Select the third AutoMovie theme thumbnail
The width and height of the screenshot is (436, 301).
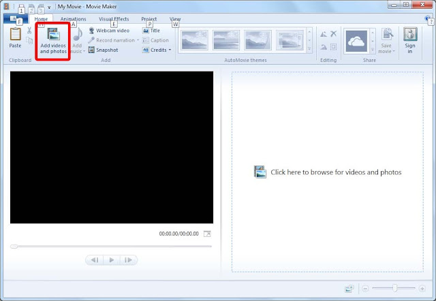pos(258,40)
